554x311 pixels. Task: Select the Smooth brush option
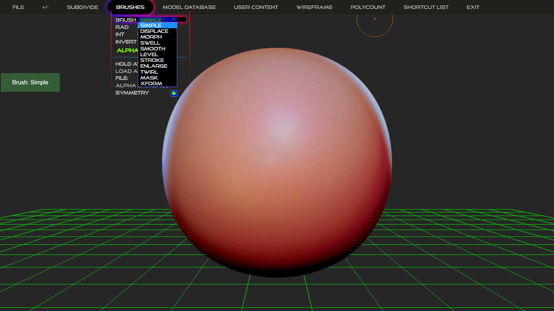(152, 49)
